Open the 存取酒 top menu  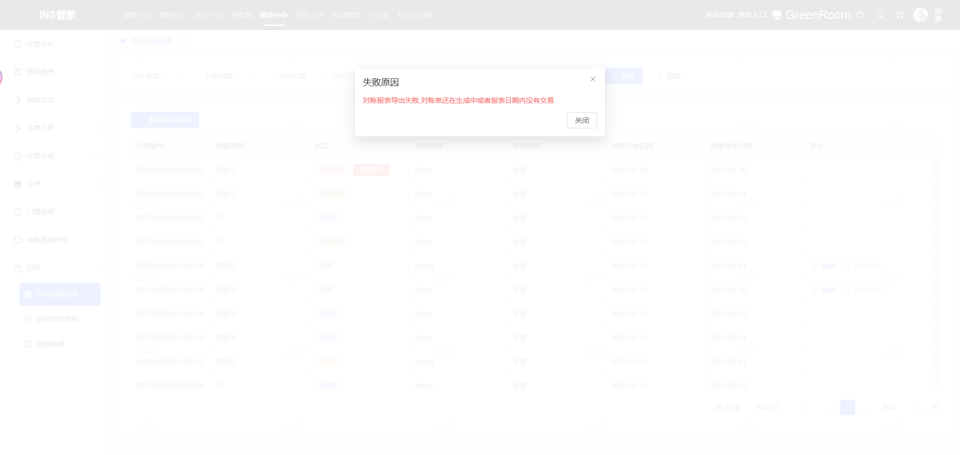pyautogui.click(x=241, y=15)
